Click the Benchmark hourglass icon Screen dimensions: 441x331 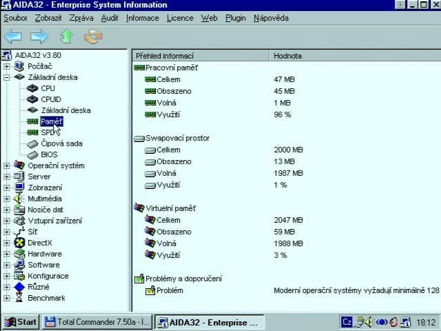[19, 298]
